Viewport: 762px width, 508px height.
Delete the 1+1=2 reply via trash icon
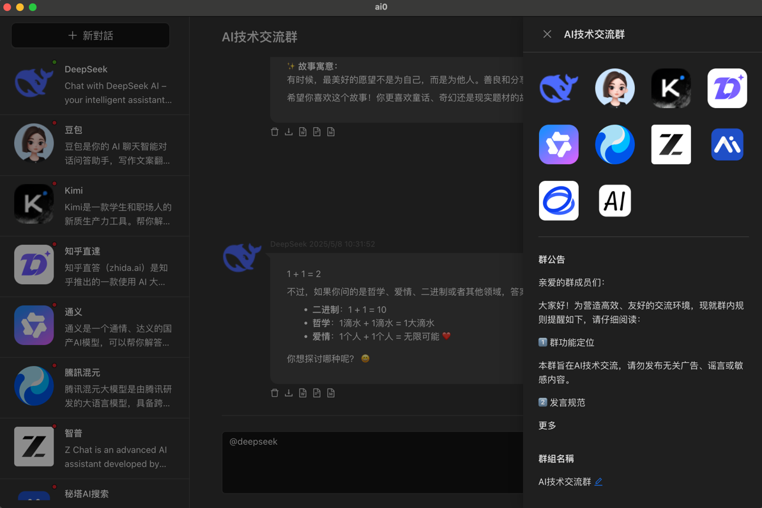(275, 393)
